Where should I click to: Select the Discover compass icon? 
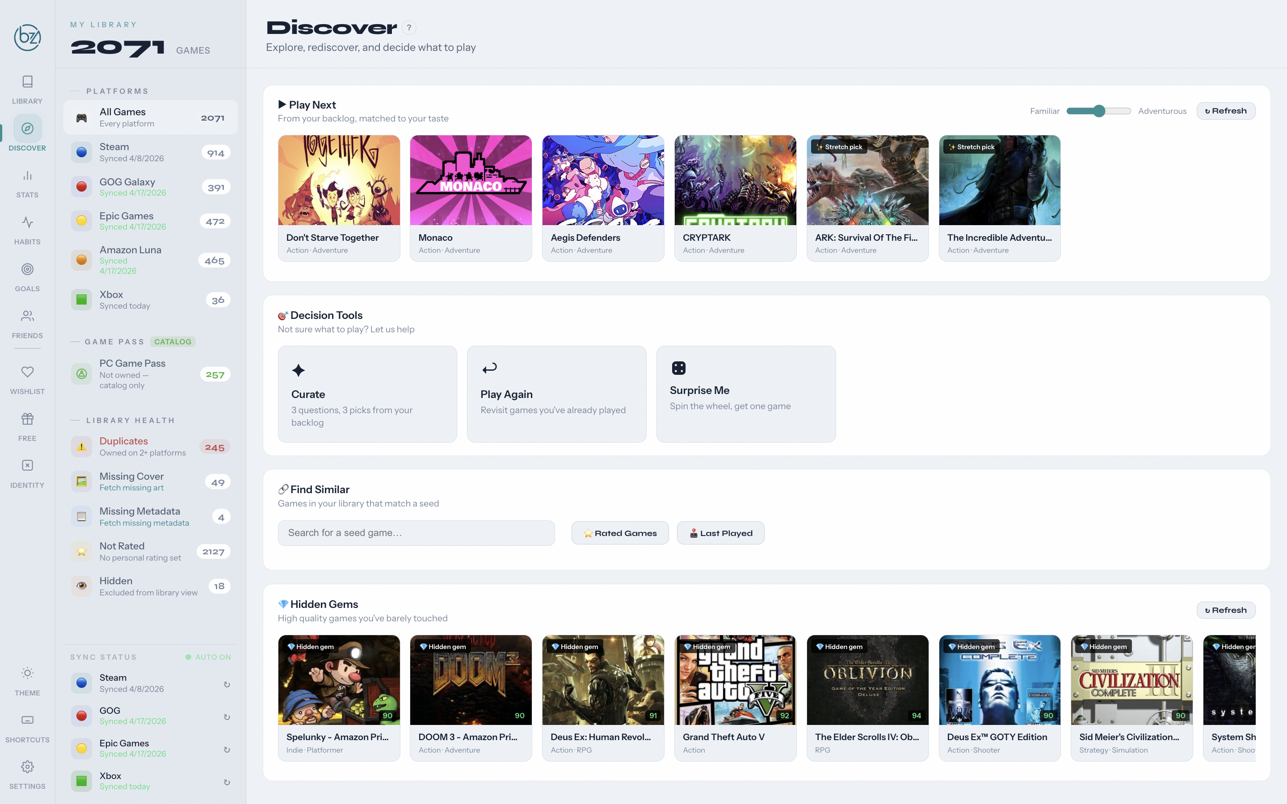click(x=27, y=128)
